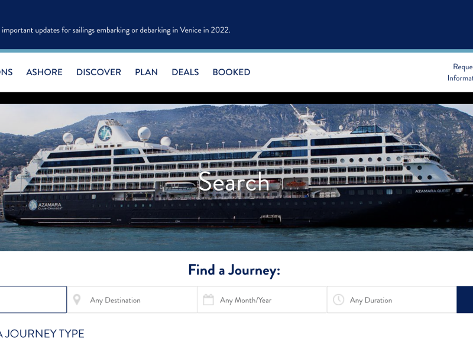Viewport: 473px width, 355px height.
Task: Open the PLAN menu
Action: pyautogui.click(x=146, y=72)
